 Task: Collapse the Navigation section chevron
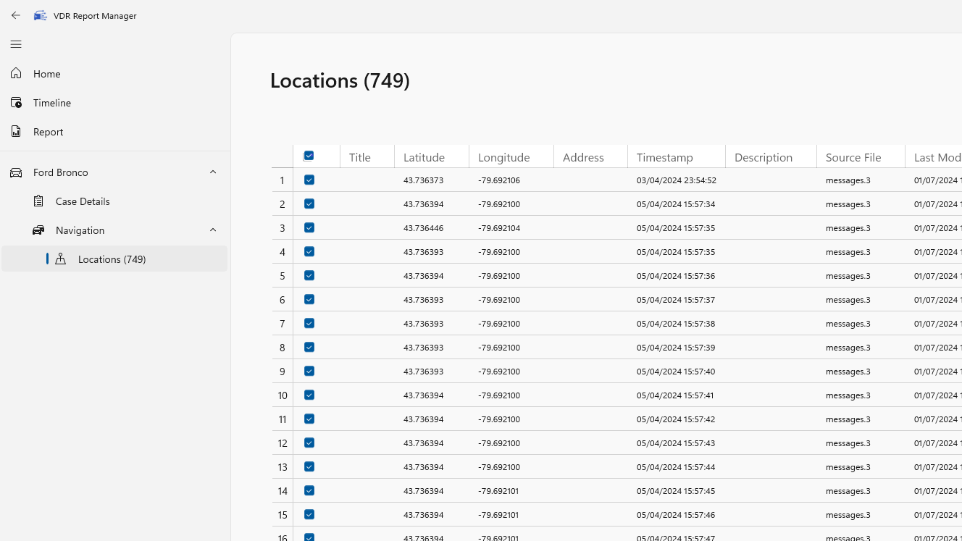click(x=213, y=230)
